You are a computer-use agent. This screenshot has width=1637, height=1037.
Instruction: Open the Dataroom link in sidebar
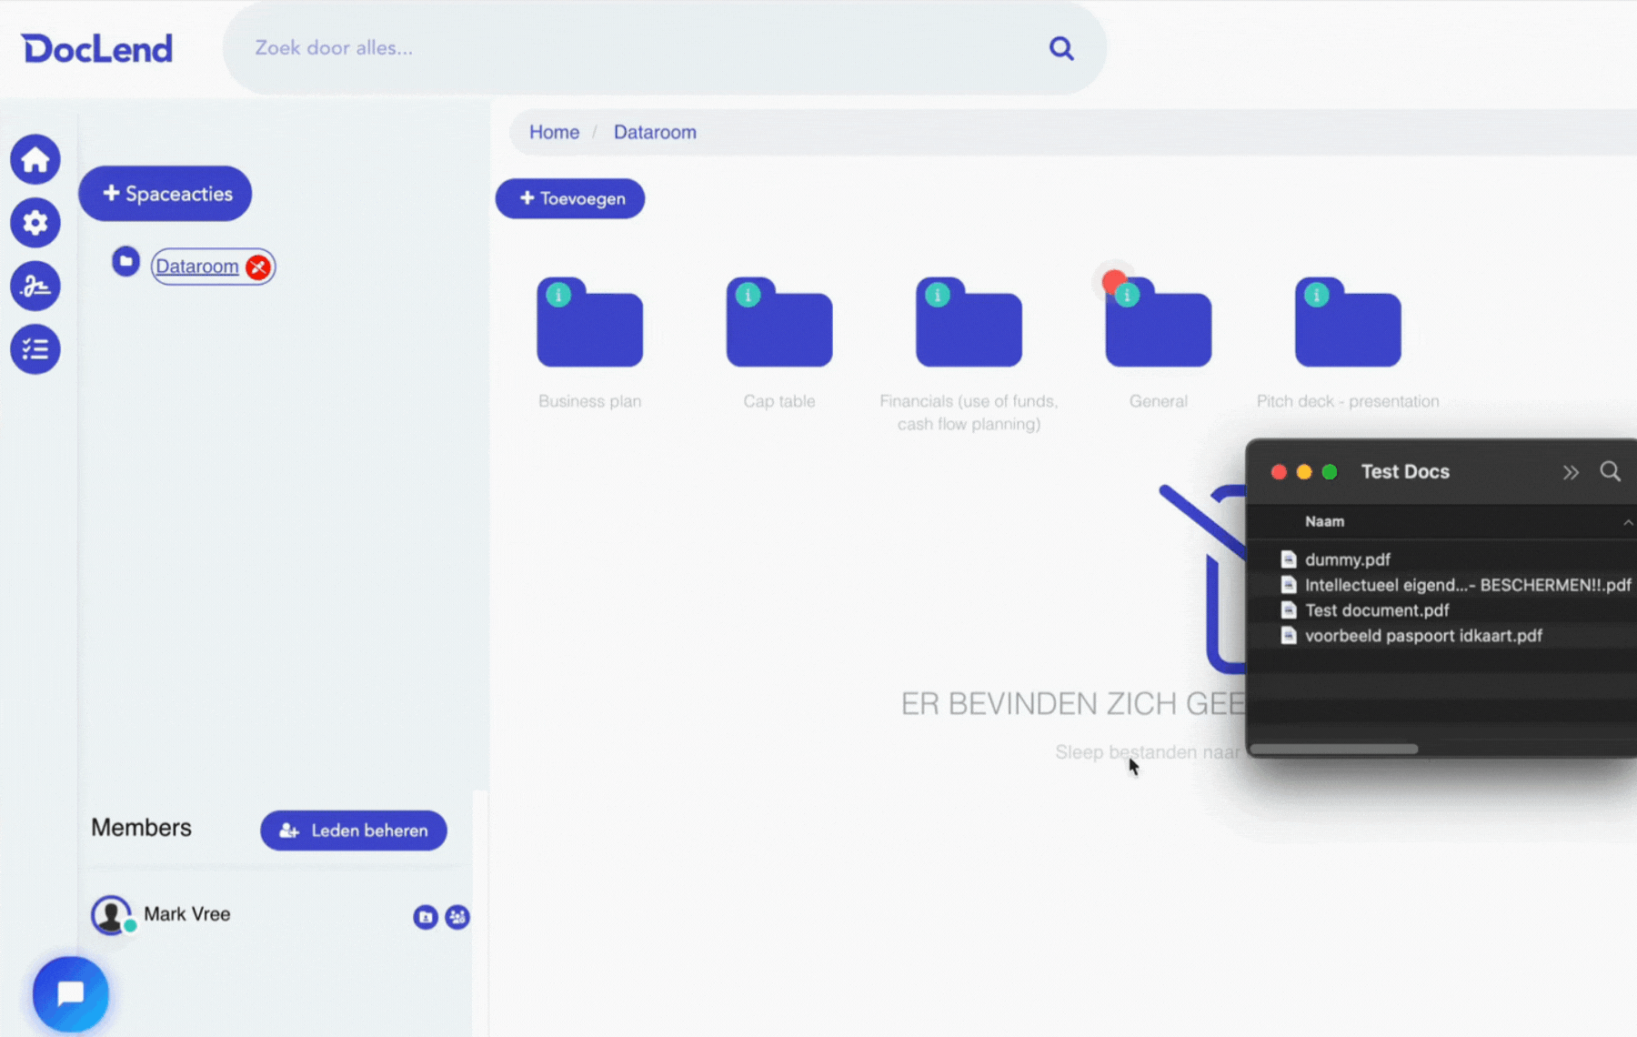click(x=197, y=267)
